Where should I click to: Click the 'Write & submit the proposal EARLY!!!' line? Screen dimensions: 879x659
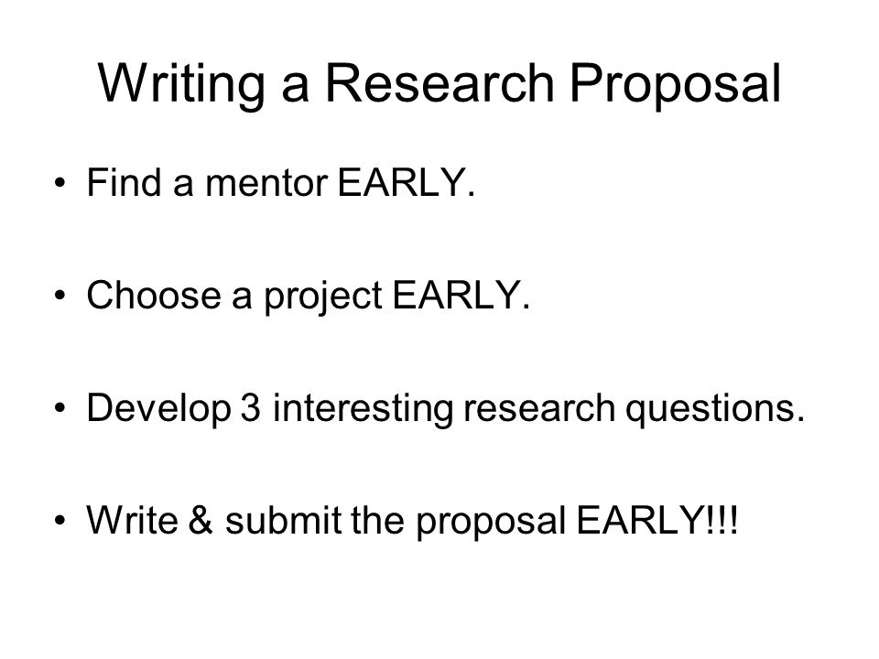coord(413,521)
